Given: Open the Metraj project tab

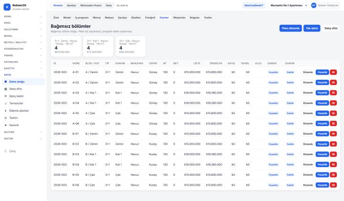Looking at the screenshot, I should tap(97, 18).
